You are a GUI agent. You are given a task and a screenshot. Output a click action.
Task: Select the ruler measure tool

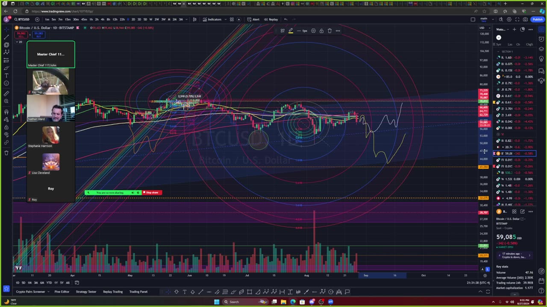pyautogui.click(x=6, y=93)
